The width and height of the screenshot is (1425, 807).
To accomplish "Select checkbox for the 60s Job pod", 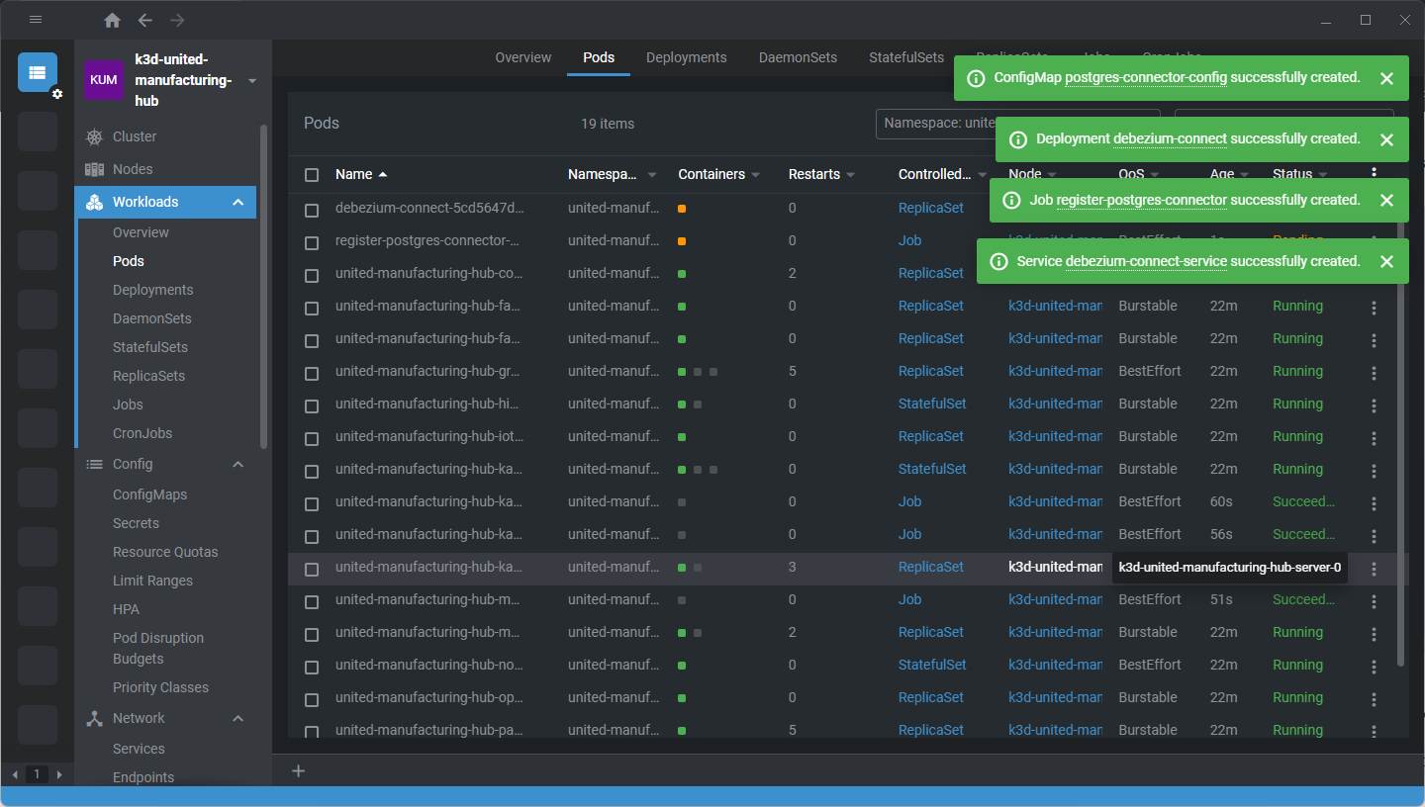I will pyautogui.click(x=312, y=503).
